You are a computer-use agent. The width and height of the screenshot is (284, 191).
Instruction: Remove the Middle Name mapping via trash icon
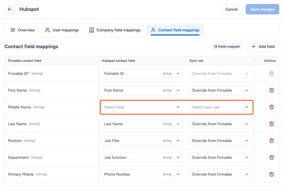point(271,107)
